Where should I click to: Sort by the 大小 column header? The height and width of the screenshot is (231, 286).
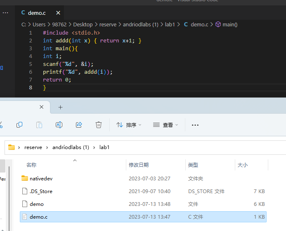(x=242, y=165)
